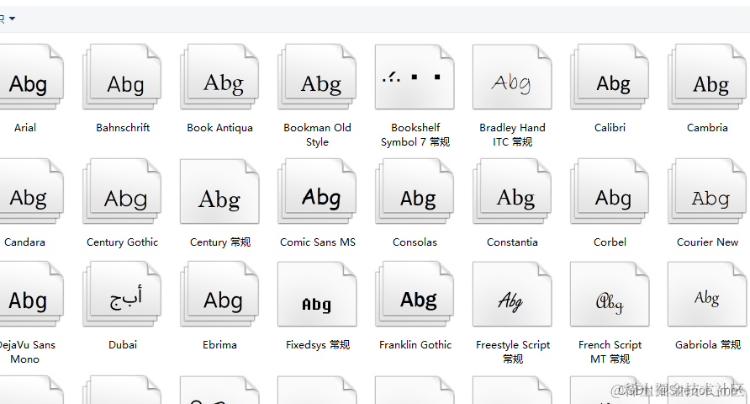The width and height of the screenshot is (750, 404).
Task: Click the "Arial" font name label
Action: coord(25,128)
